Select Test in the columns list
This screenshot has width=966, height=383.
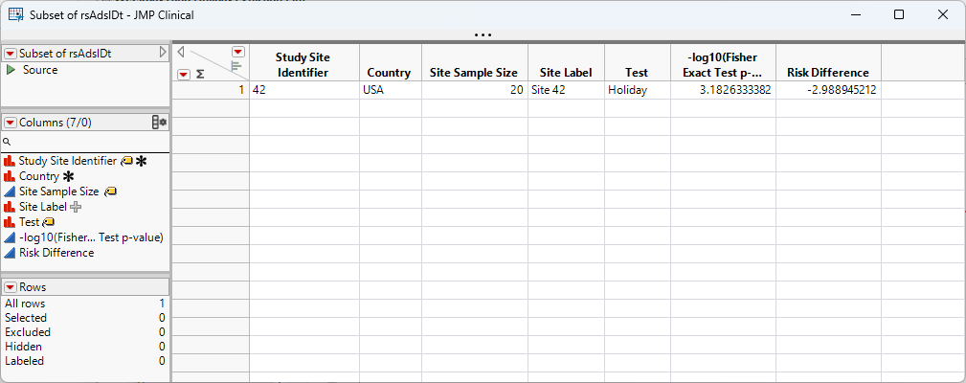pyautogui.click(x=29, y=222)
